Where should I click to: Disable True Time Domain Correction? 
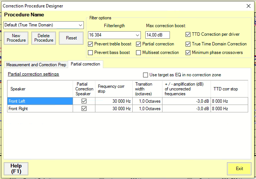188,44
